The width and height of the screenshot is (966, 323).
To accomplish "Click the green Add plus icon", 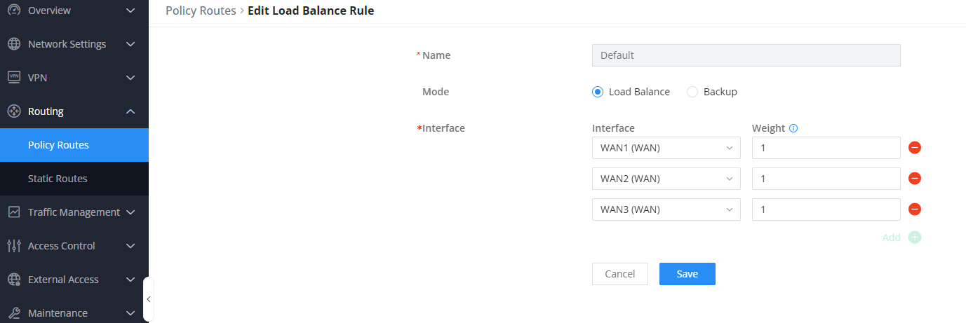I will 914,238.
